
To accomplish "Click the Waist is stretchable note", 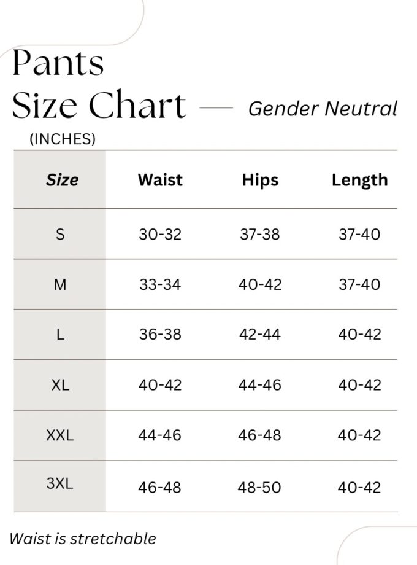I will click(x=83, y=539).
